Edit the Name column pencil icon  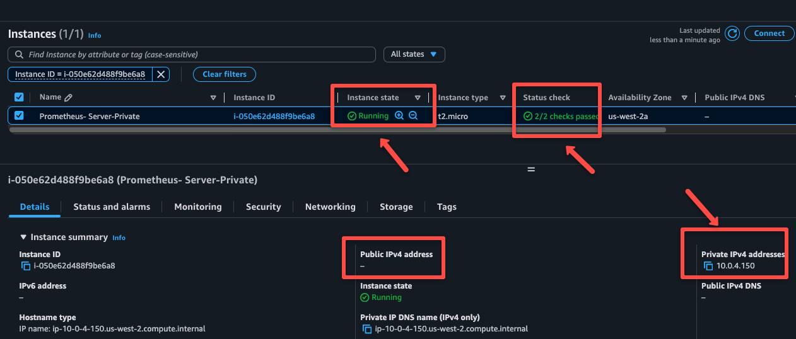click(68, 98)
